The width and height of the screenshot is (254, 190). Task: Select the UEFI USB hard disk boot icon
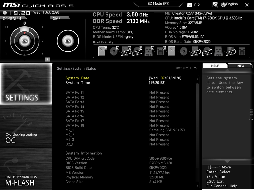coord(126,51)
